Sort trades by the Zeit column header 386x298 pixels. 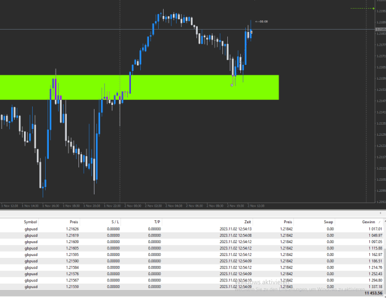[x=248, y=221]
